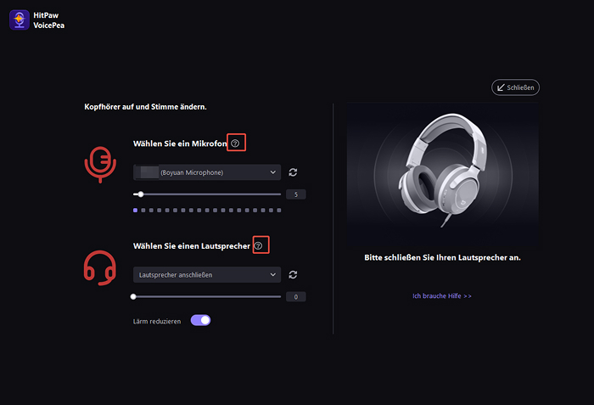Click the red microphone icon
594x405 pixels.
click(x=100, y=165)
